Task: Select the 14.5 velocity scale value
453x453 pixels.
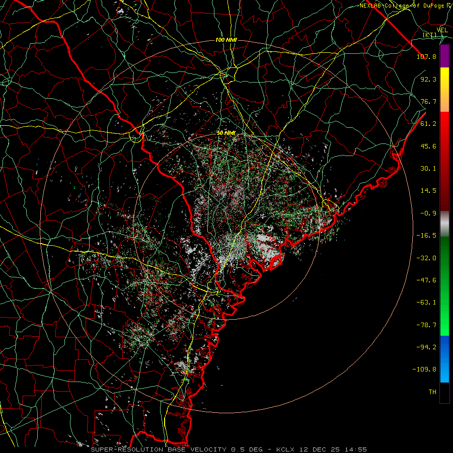Action: pyautogui.click(x=428, y=191)
